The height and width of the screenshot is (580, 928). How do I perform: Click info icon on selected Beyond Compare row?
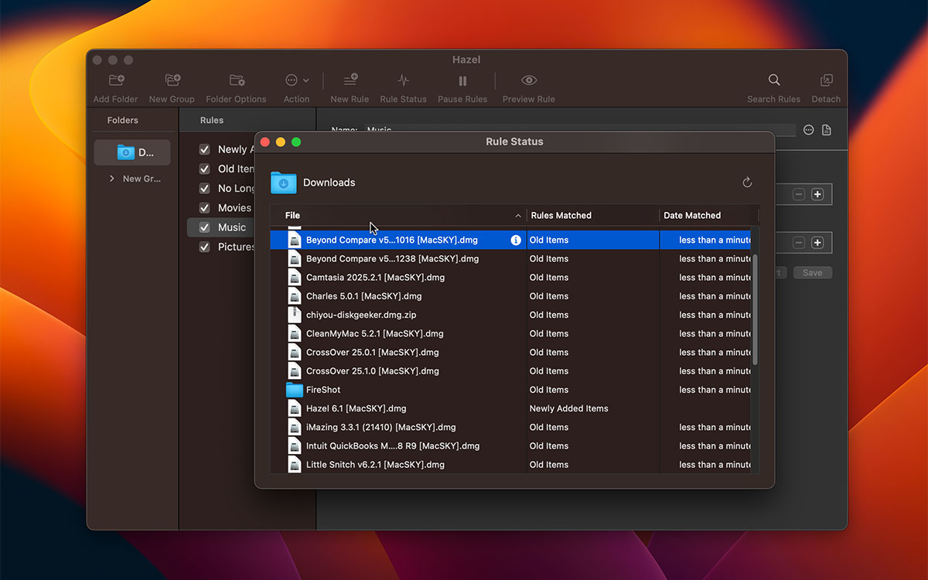[516, 241]
